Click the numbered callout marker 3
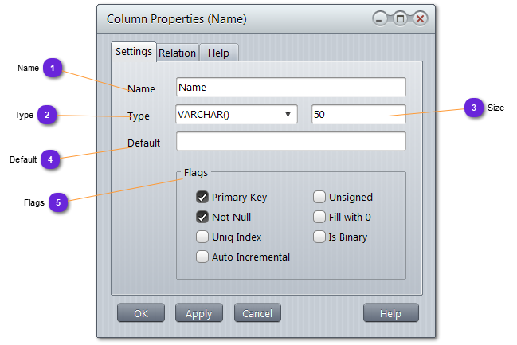Image resolution: width=517 pixels, height=345 pixels. (473, 108)
